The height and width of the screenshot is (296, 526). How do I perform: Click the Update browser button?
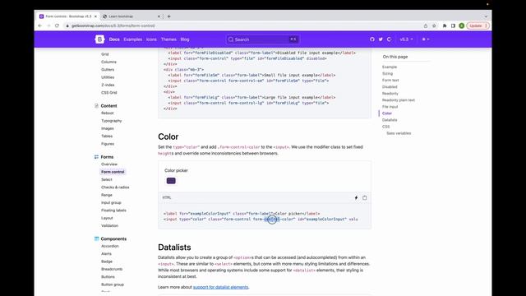[x=478, y=25]
